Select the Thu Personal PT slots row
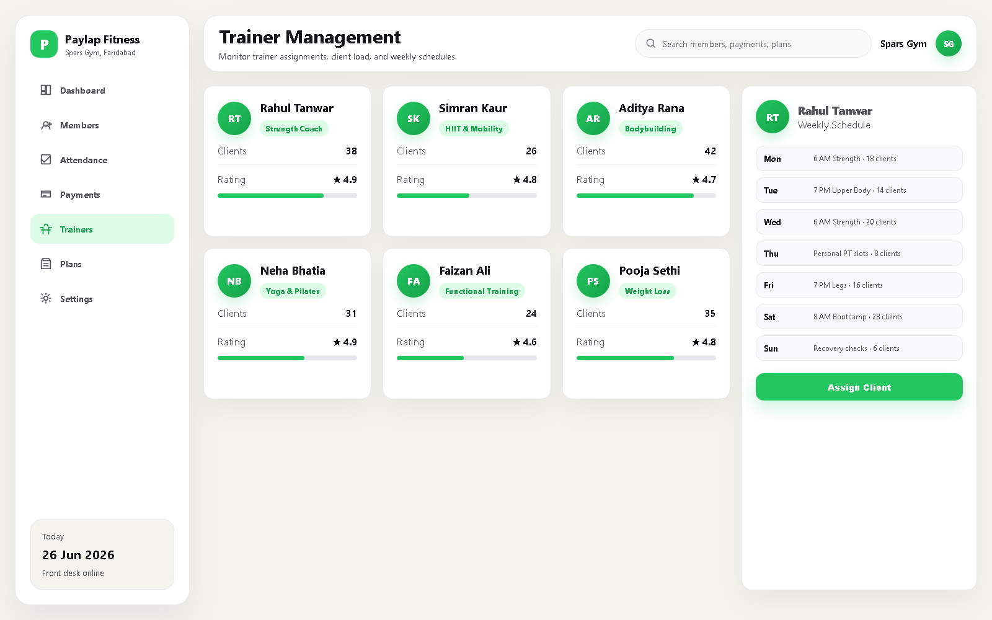Viewport: 992px width, 620px height. click(859, 253)
